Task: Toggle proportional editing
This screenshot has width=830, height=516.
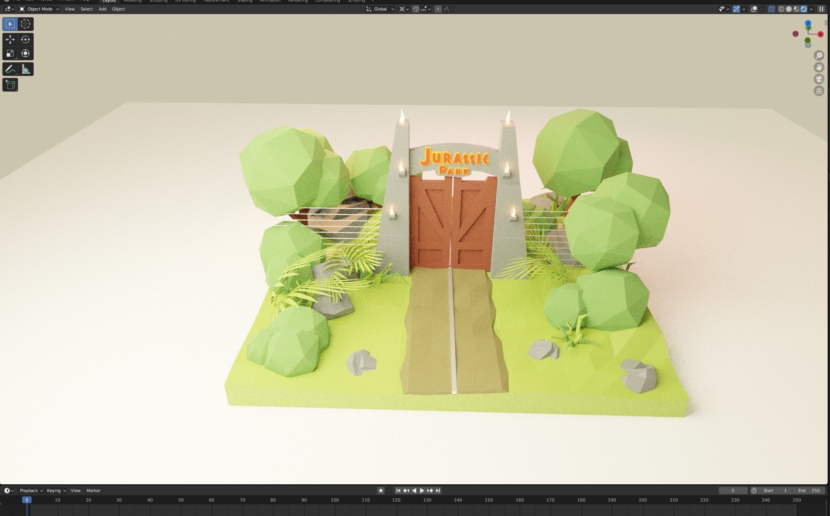Action: coord(438,9)
